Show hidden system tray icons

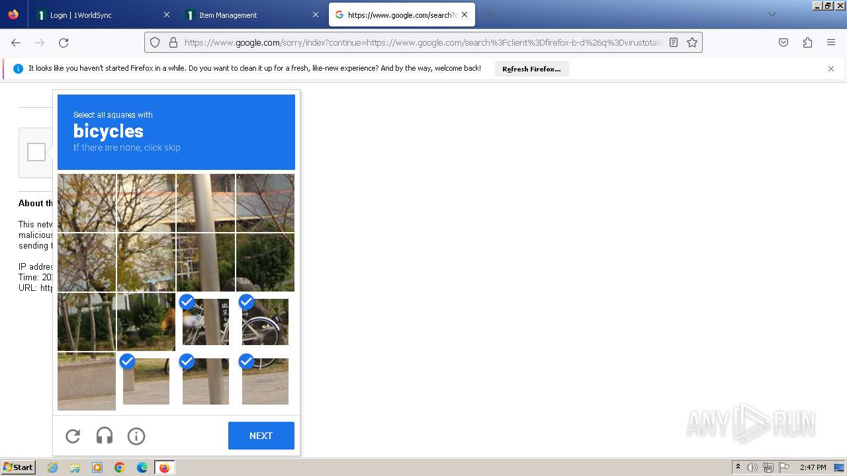pos(738,467)
